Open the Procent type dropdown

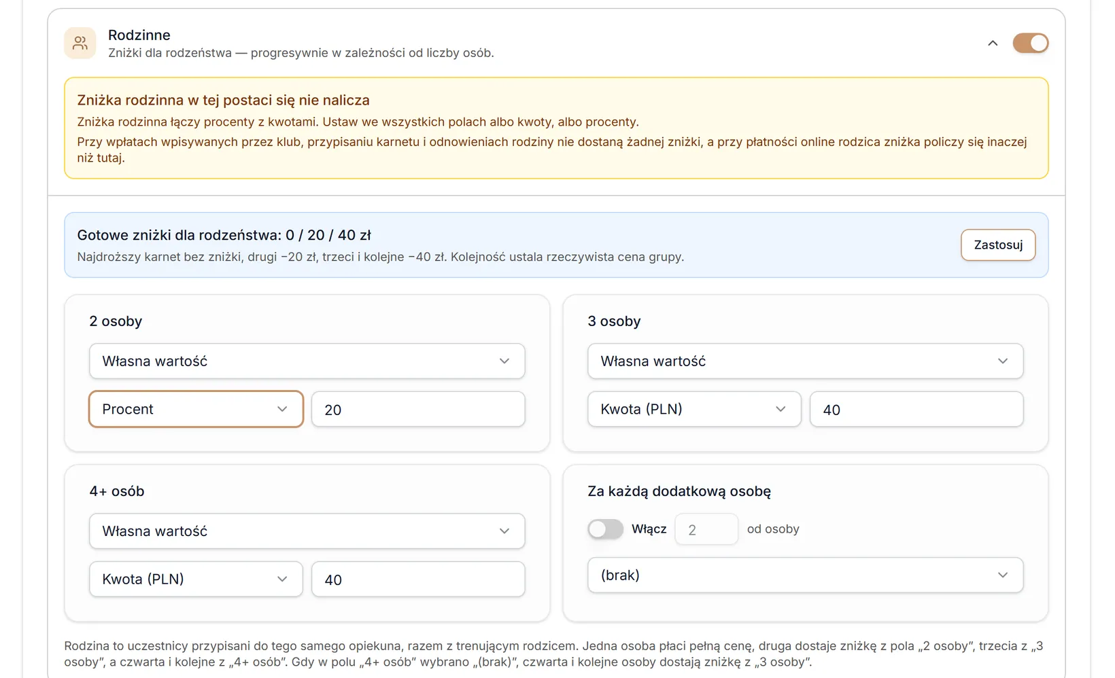(196, 409)
